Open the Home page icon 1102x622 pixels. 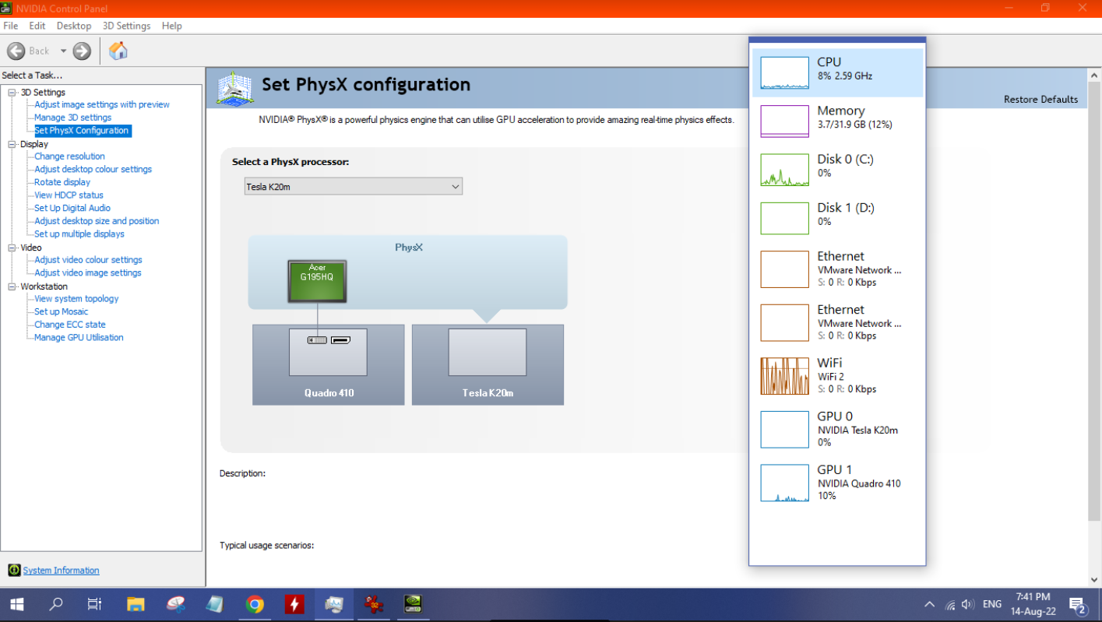(x=118, y=51)
